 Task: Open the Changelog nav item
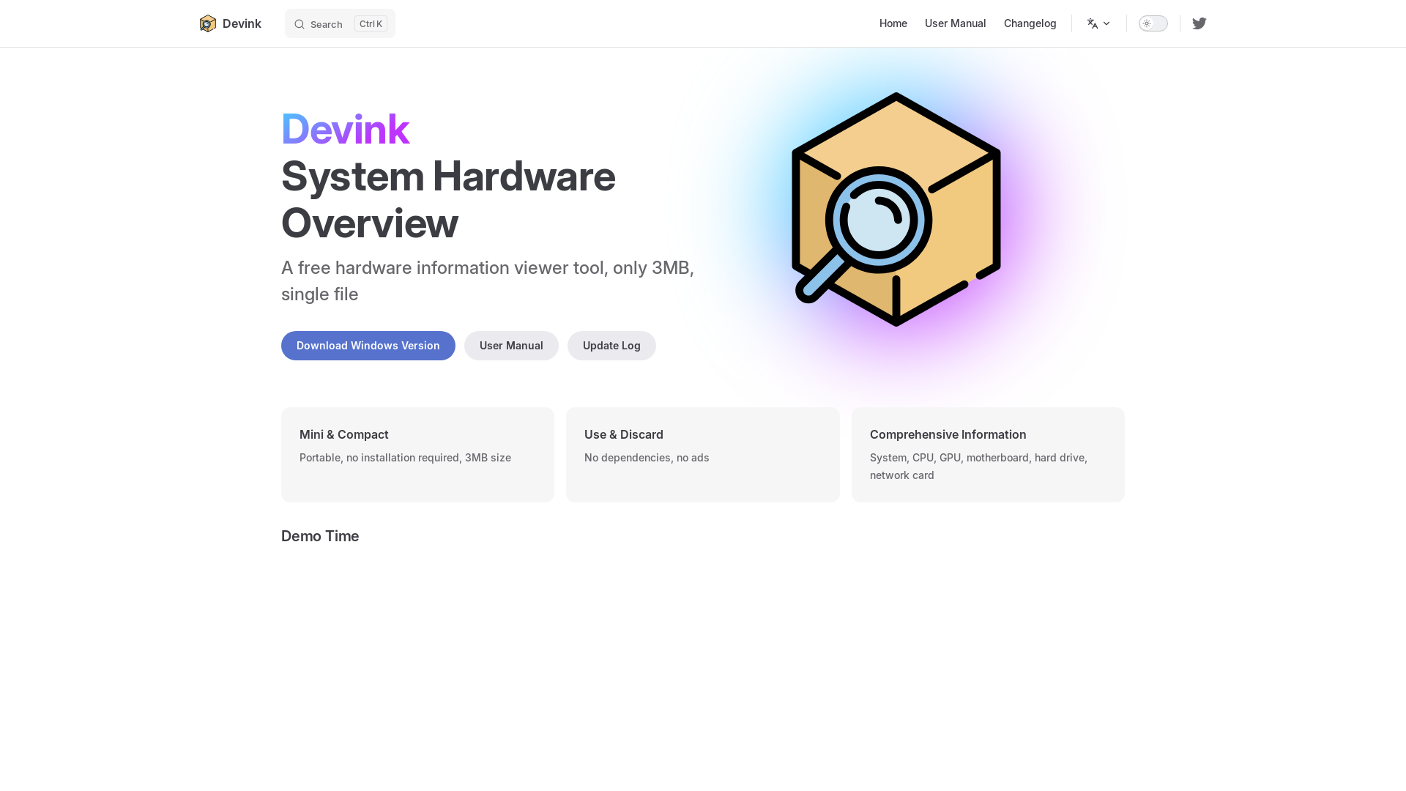click(1030, 23)
